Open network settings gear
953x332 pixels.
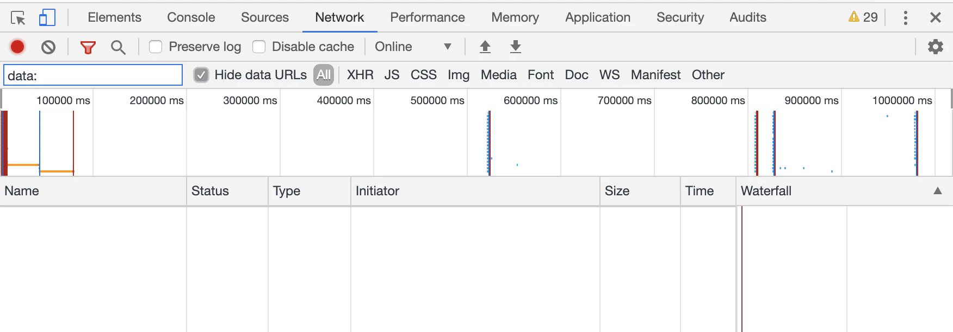pos(936,47)
